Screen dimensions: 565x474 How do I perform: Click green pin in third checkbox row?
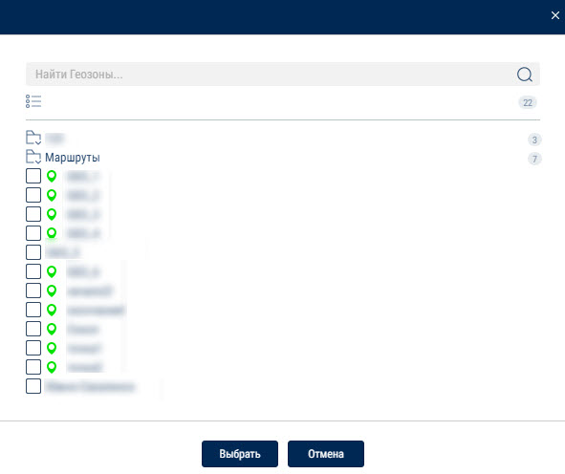(x=52, y=214)
